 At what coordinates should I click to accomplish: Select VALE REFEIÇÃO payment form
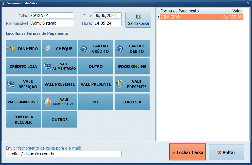(23, 84)
